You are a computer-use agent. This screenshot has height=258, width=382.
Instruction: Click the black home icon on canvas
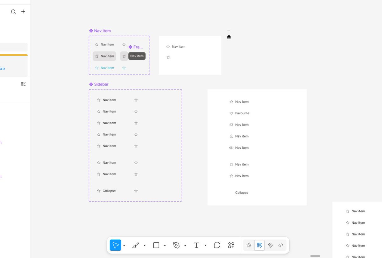[229, 37]
